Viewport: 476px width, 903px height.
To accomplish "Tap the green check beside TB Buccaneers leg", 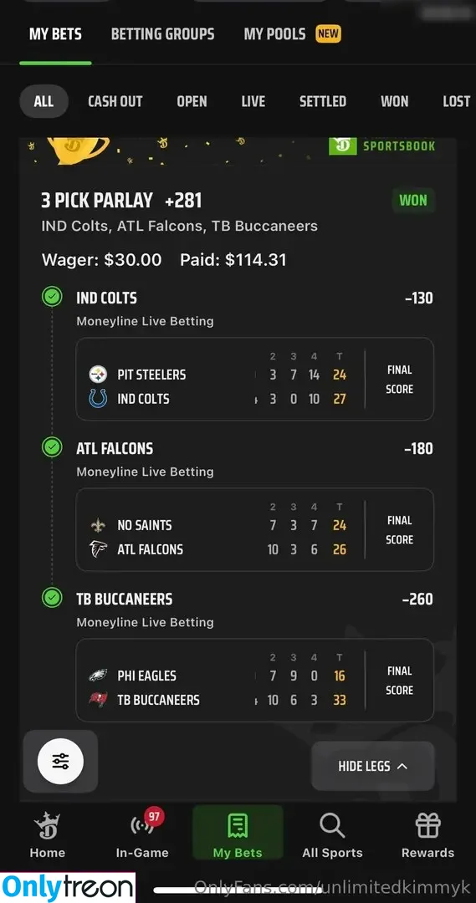I will pos(52,598).
